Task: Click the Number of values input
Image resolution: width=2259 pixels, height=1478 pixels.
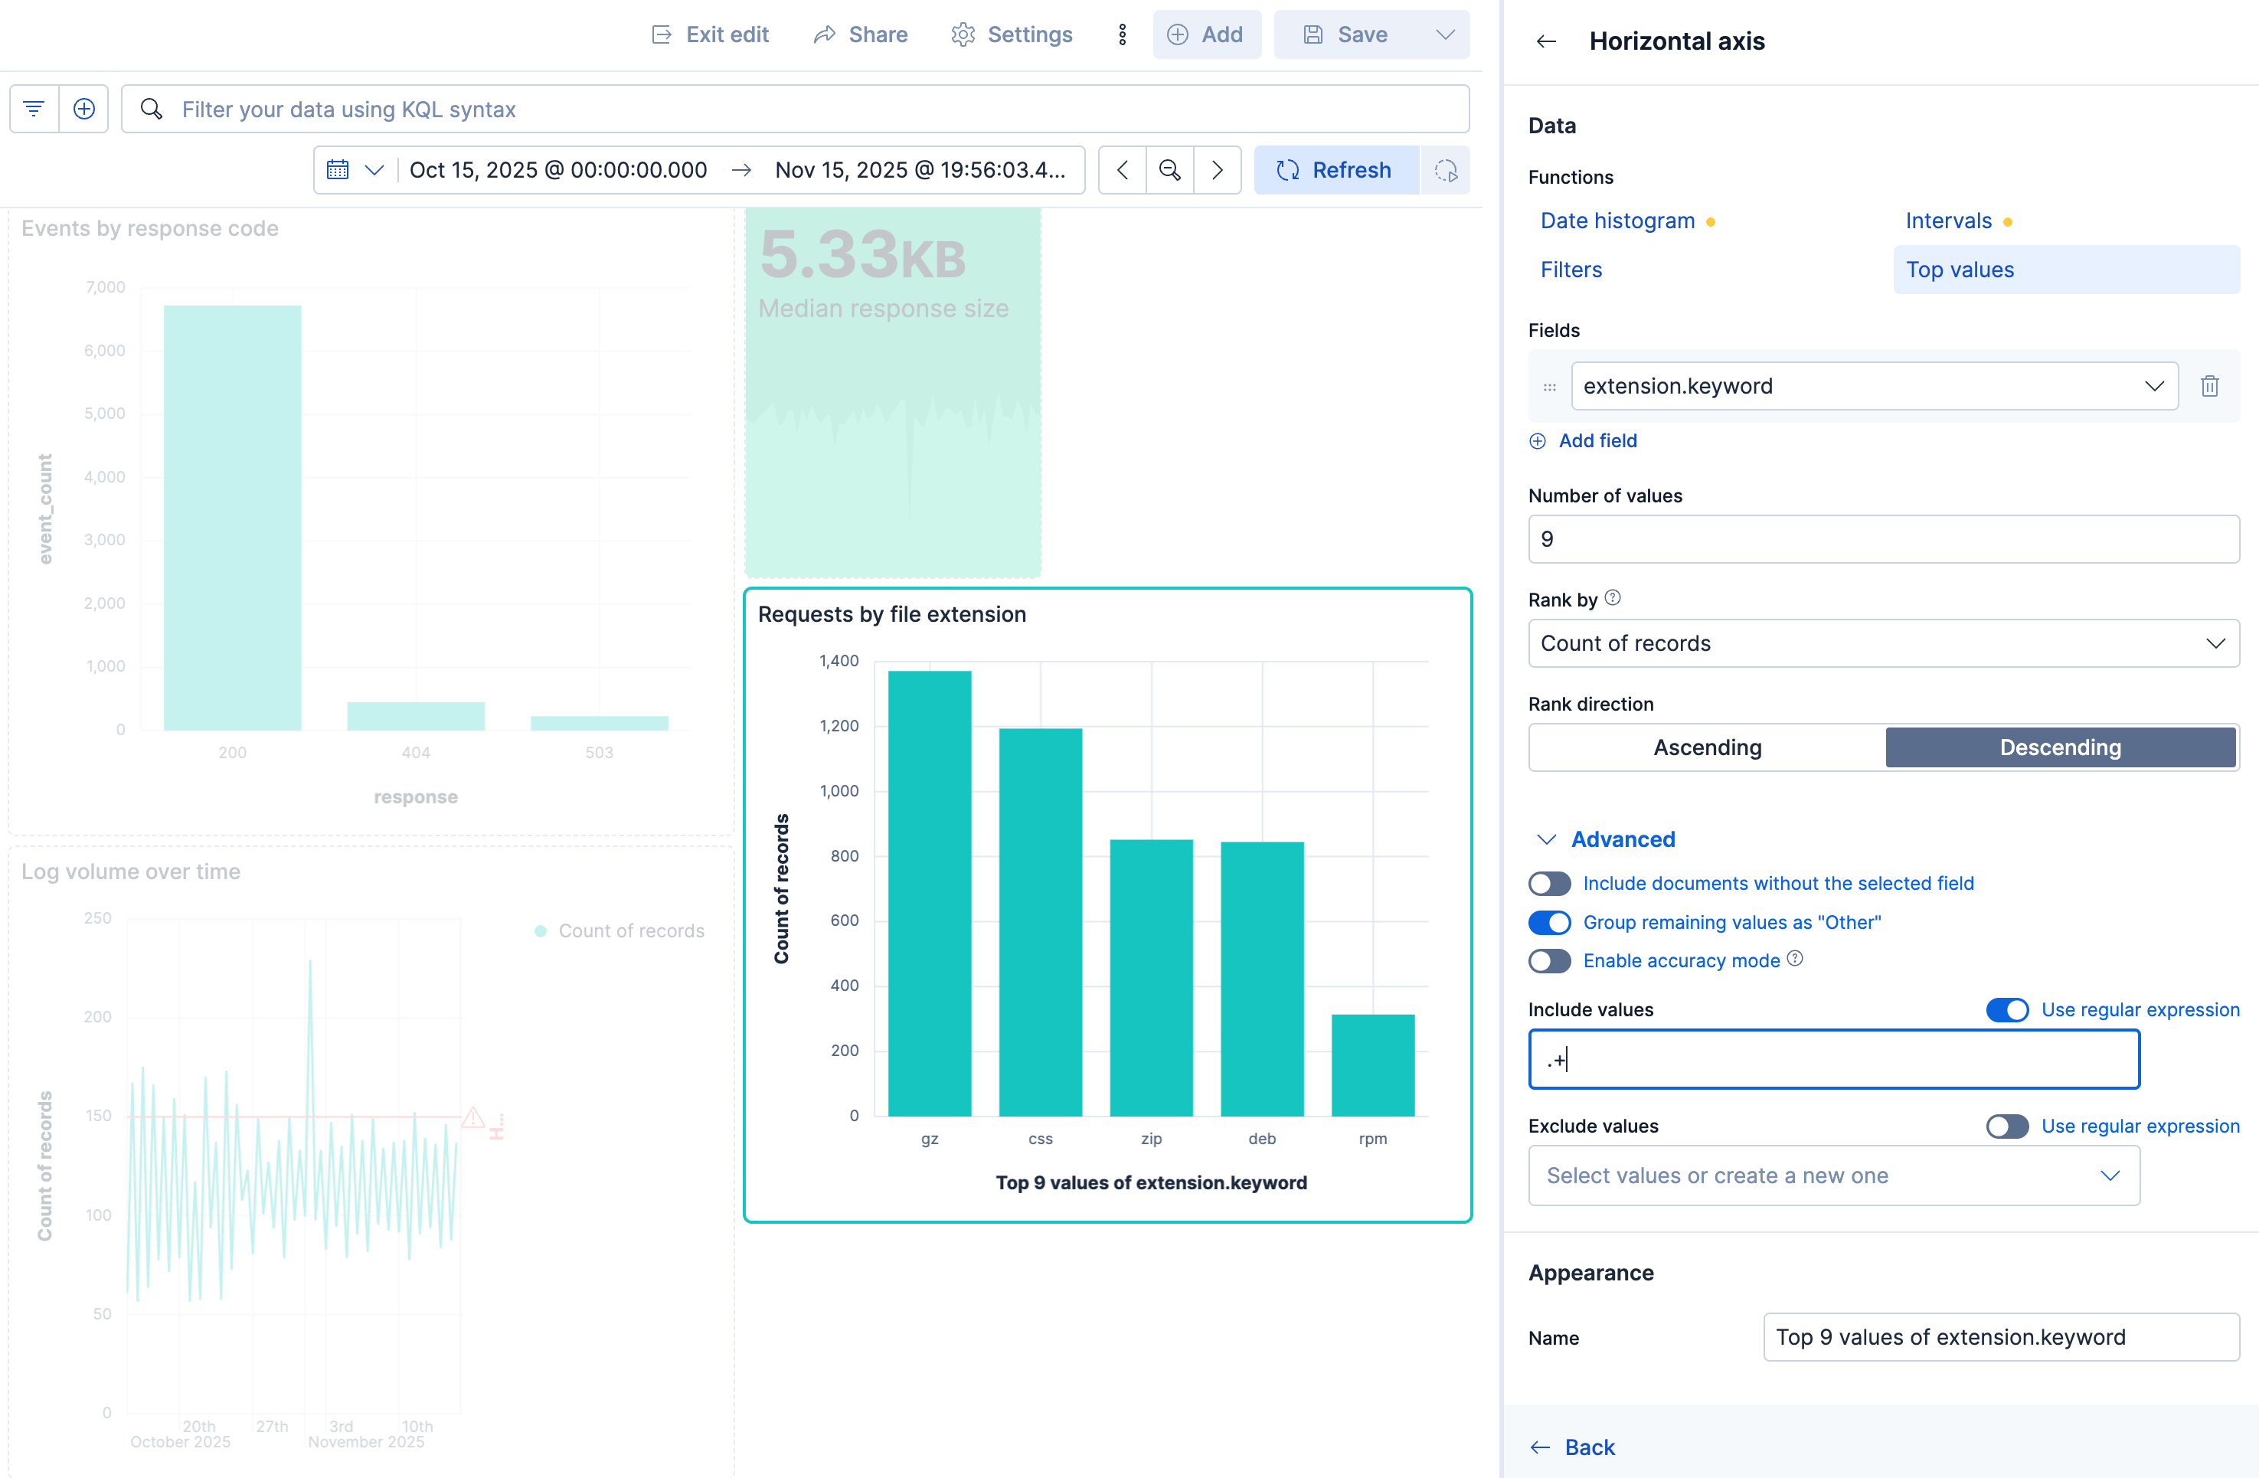Action: point(1883,539)
